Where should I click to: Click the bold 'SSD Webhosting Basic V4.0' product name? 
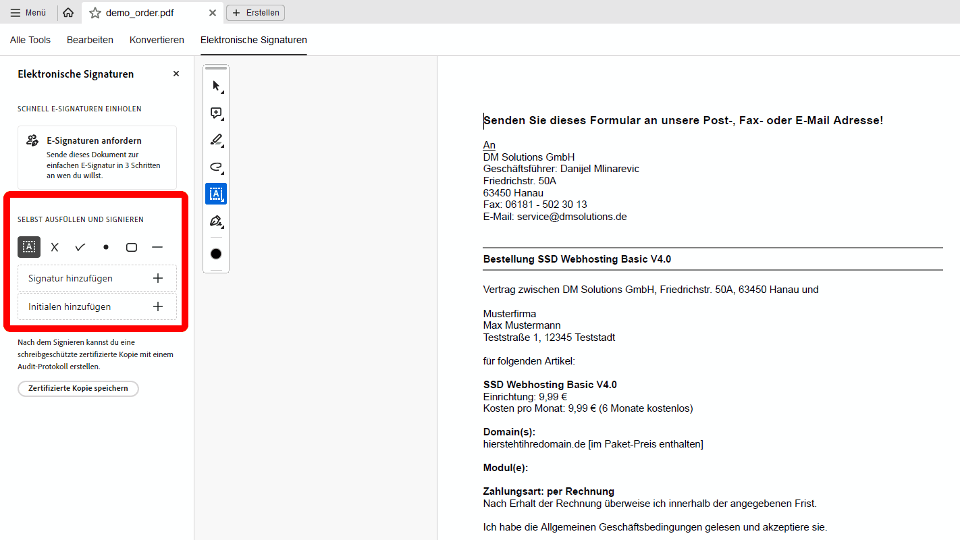coord(550,385)
